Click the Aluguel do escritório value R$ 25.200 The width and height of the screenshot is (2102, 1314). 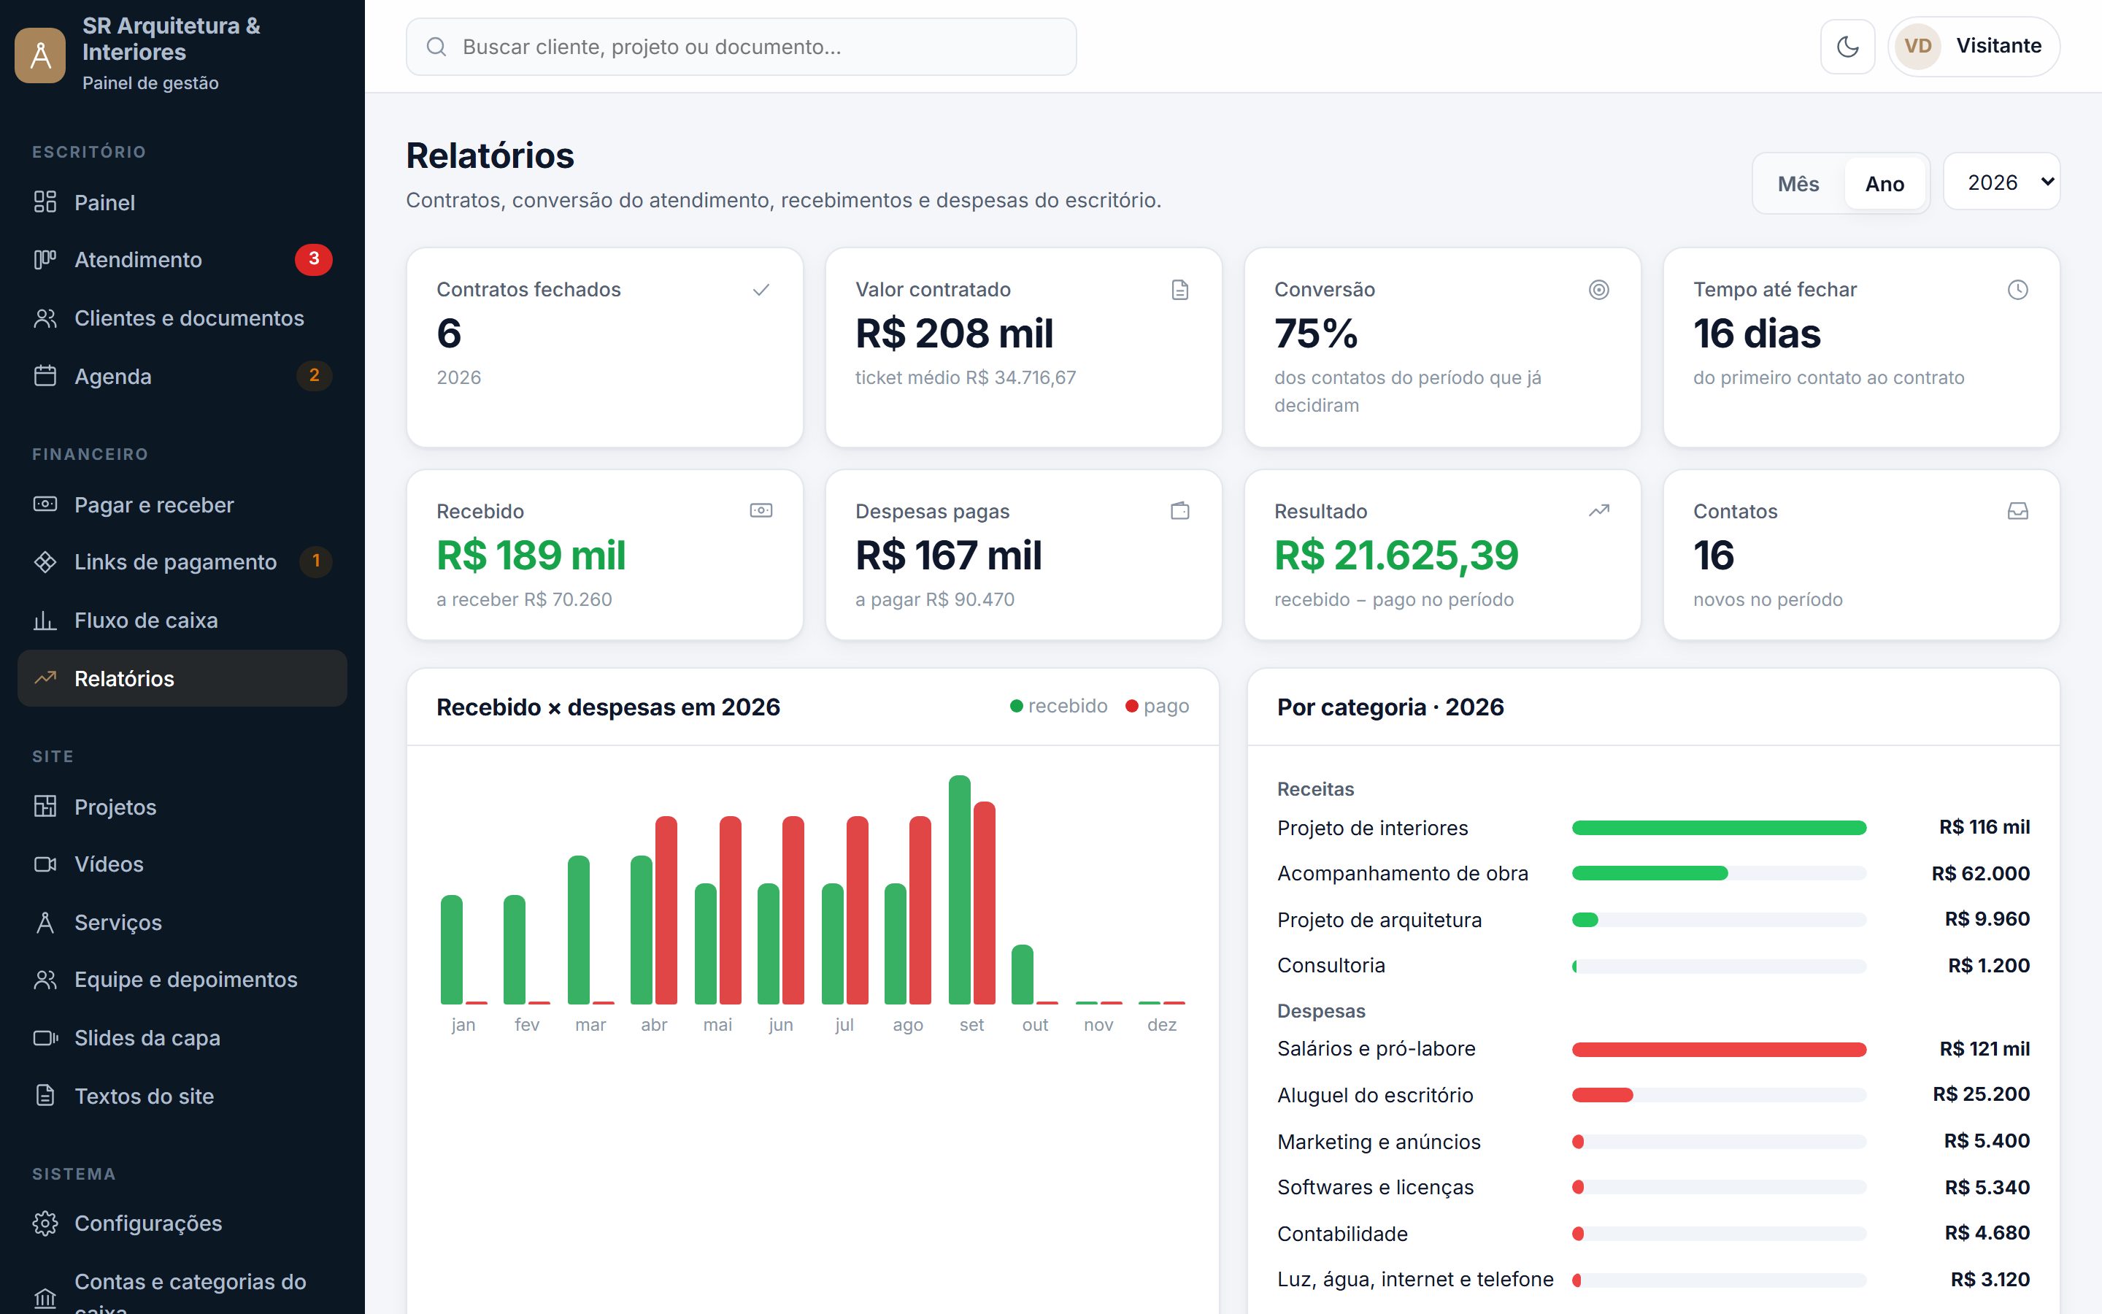tap(1980, 1094)
